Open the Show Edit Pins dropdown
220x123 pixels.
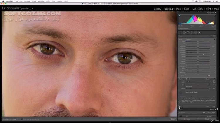[15, 119]
